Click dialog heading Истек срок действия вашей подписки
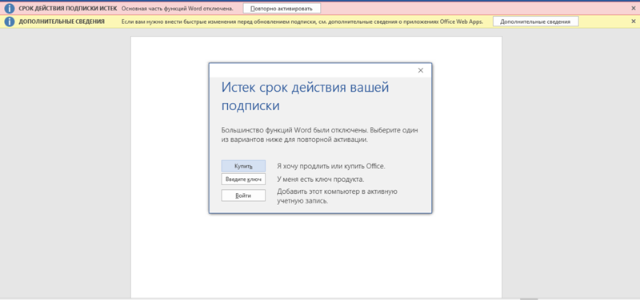640x300 pixels. coord(305,96)
